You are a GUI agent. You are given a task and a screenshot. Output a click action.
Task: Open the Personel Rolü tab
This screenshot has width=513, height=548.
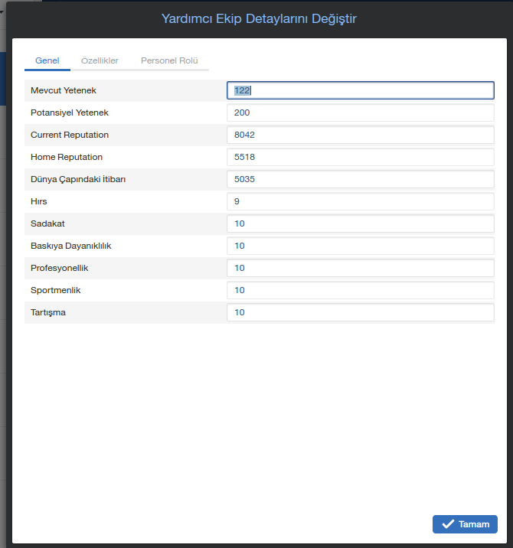169,60
